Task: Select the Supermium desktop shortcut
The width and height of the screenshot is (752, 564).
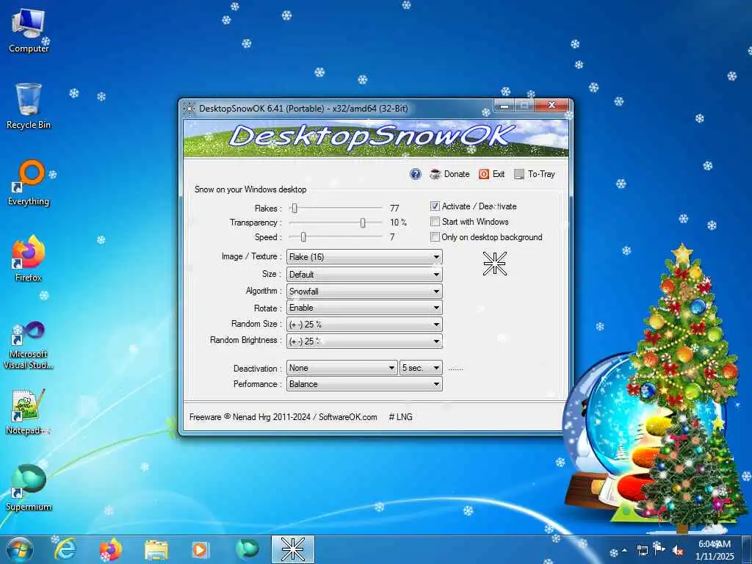Action: (x=29, y=488)
